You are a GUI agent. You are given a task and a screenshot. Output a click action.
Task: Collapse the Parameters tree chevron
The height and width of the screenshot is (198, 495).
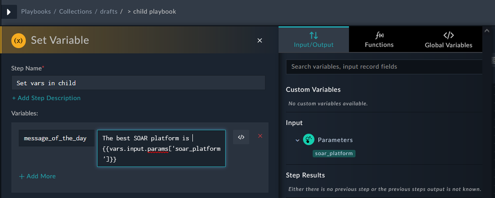[x=297, y=141]
